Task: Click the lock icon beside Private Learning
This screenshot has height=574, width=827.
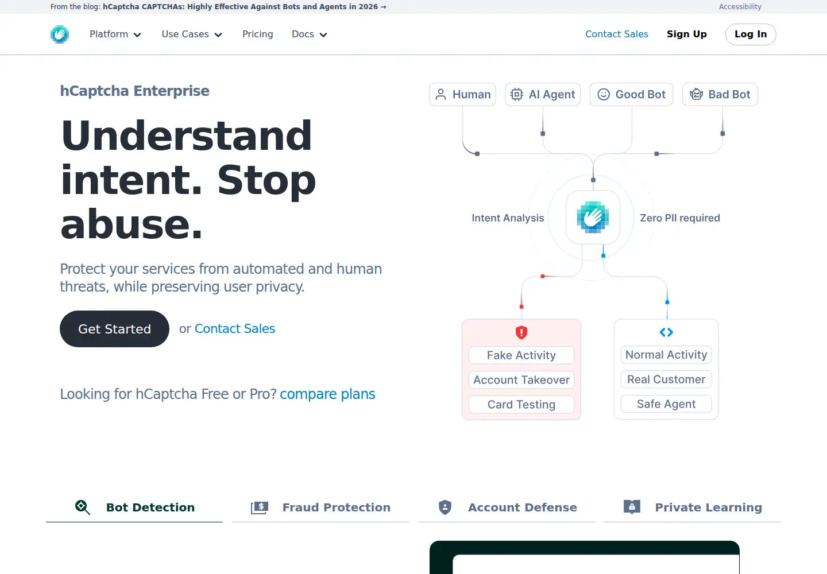Action: 632,507
